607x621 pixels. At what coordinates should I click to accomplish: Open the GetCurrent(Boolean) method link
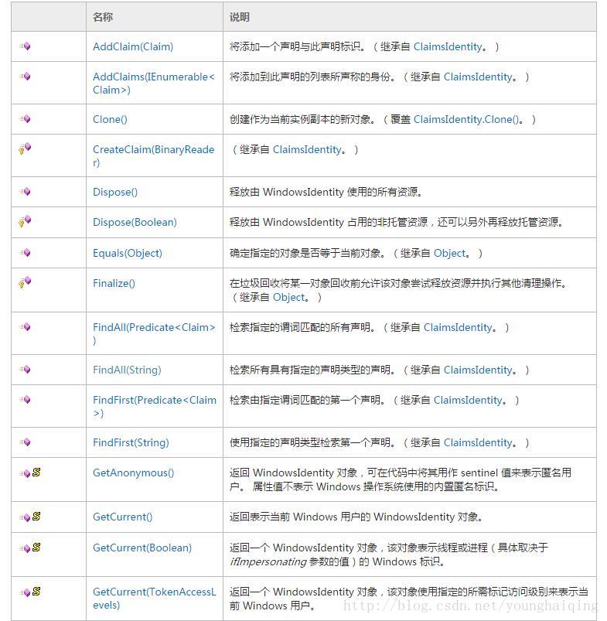click(x=142, y=548)
